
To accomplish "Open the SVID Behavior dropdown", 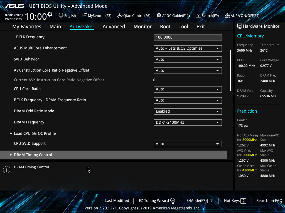I will click(x=188, y=59).
